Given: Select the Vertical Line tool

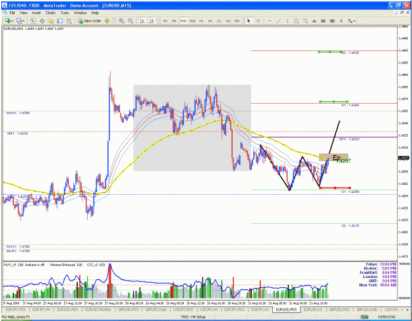Looking at the screenshot, I should click(x=287, y=20).
